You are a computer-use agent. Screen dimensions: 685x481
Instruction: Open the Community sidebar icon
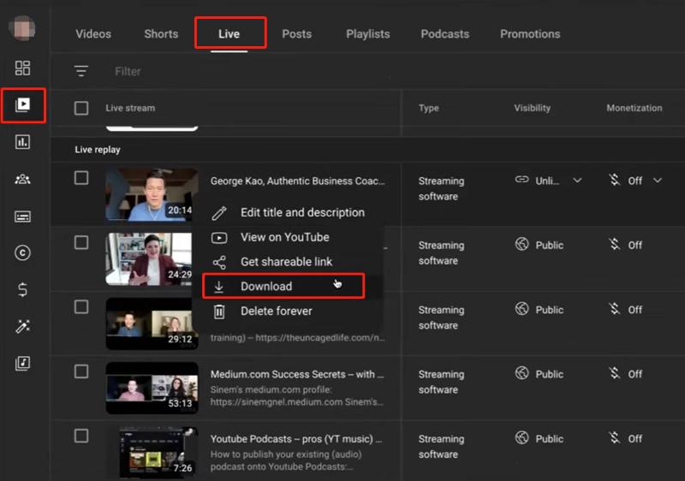pyautogui.click(x=23, y=179)
